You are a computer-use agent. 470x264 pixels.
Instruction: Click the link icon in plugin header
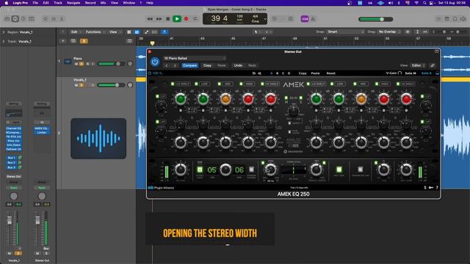[x=433, y=65]
